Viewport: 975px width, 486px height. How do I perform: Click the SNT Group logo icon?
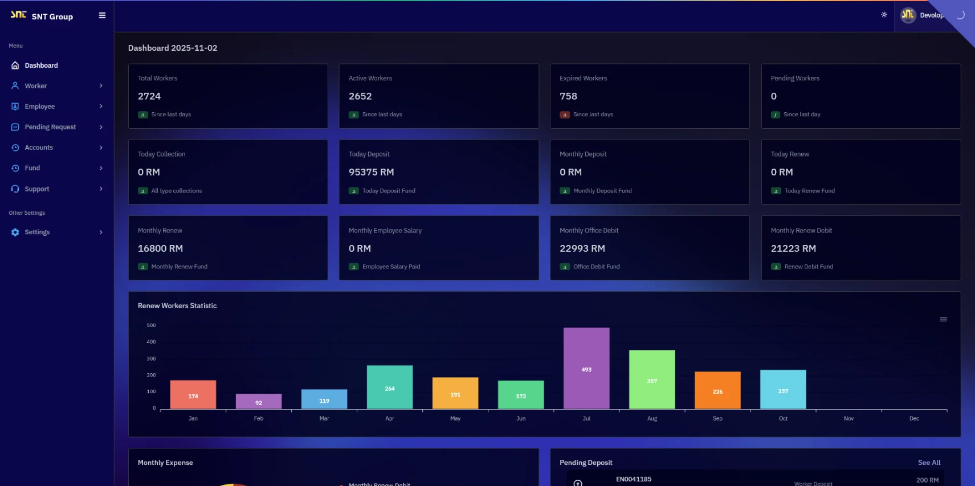pyautogui.click(x=18, y=15)
